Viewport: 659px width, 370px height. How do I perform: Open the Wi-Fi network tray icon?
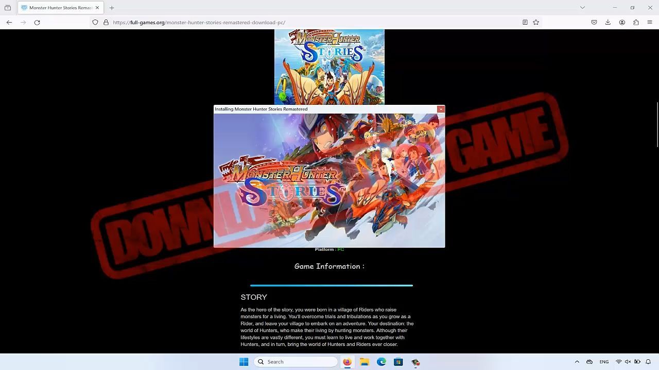click(619, 362)
